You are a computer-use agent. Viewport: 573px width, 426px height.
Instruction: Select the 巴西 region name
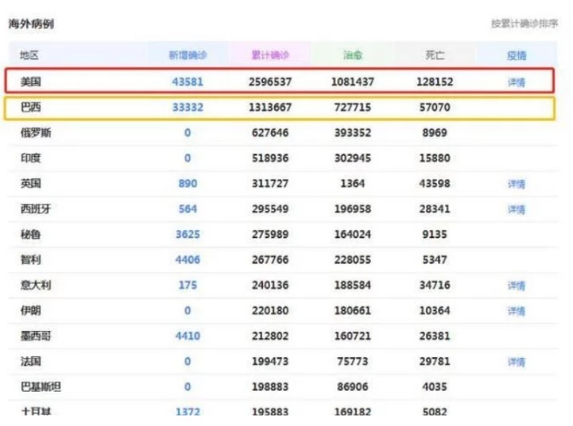(x=30, y=108)
